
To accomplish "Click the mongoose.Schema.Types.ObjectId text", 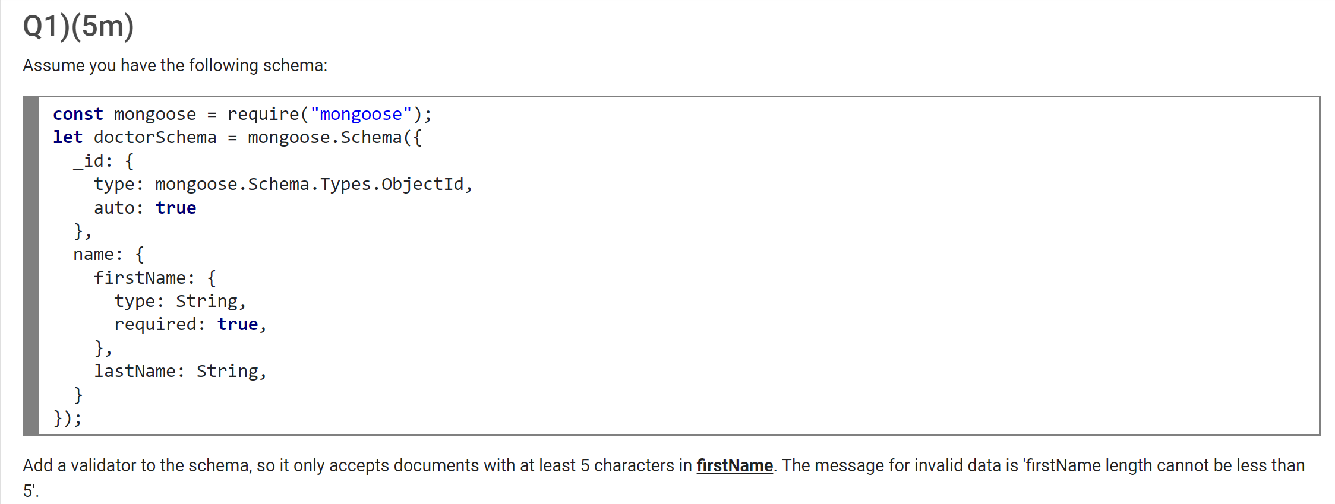I will (310, 184).
